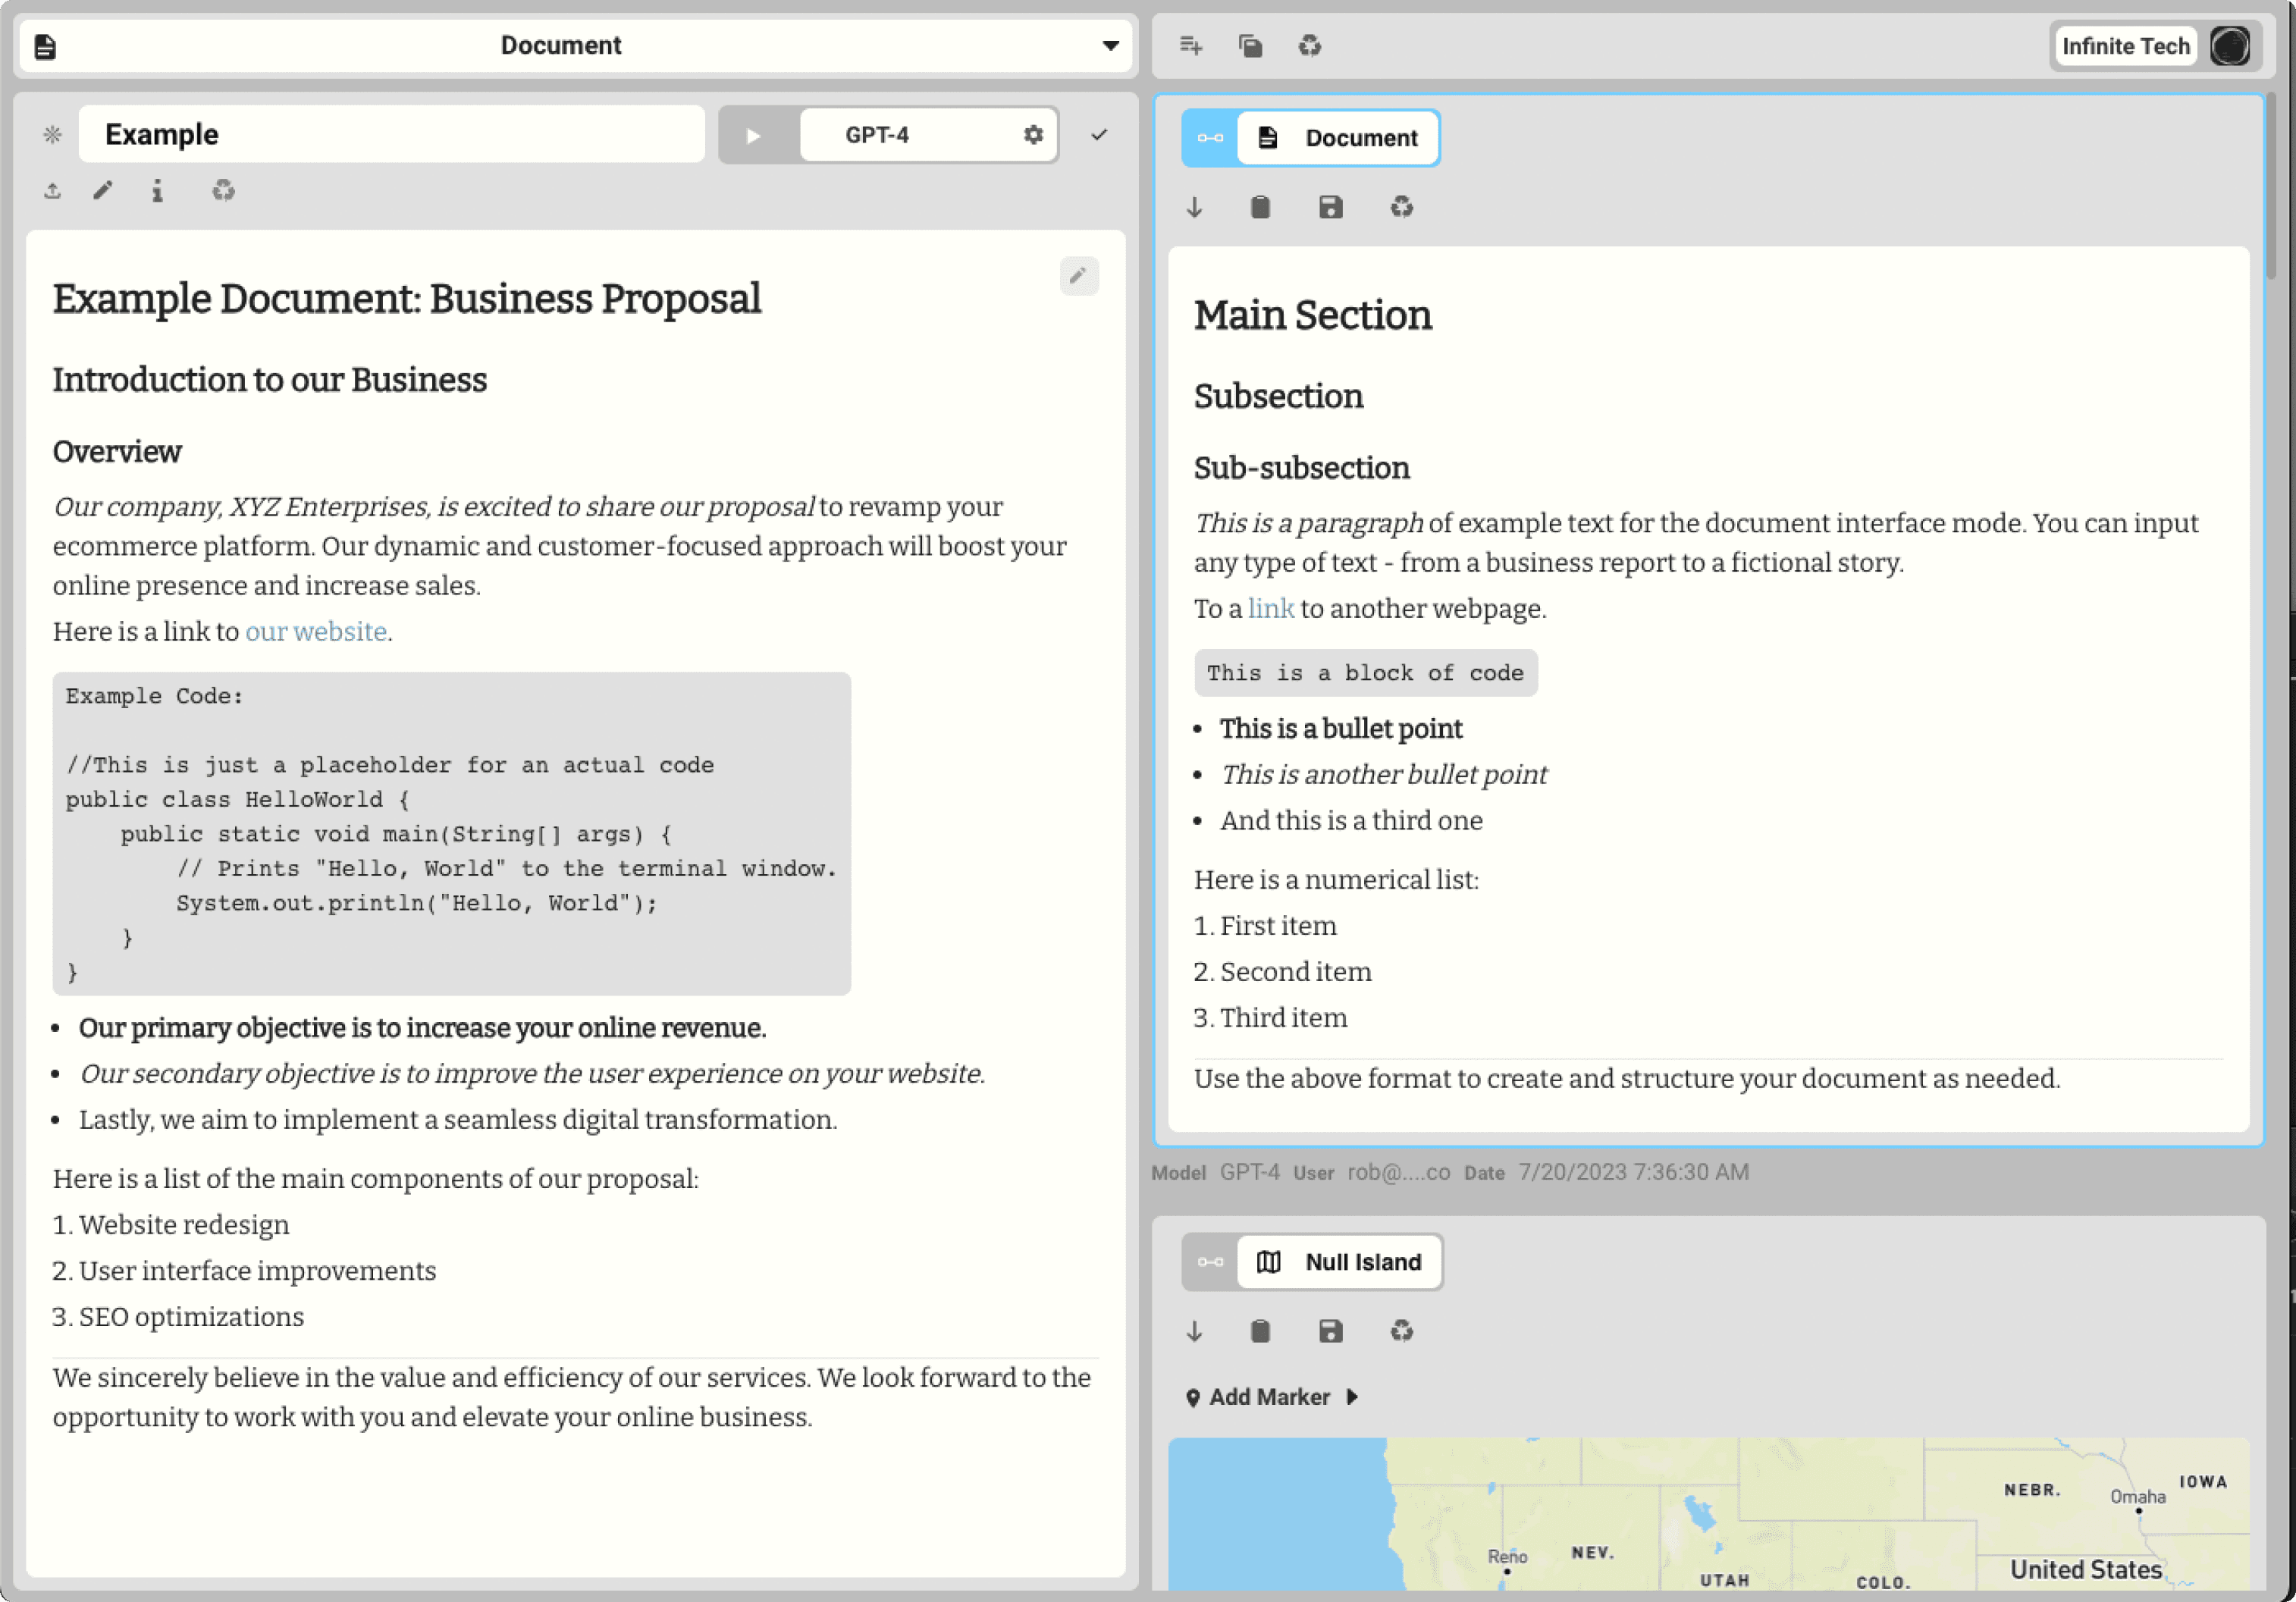Expand the Add Marker disclosure triangle
Image resolution: width=2296 pixels, height=1602 pixels.
[x=1352, y=1397]
